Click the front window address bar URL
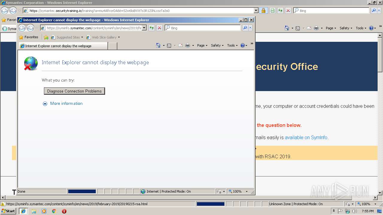Image resolution: width=383 pixels, height=215 pixels. 94,28
